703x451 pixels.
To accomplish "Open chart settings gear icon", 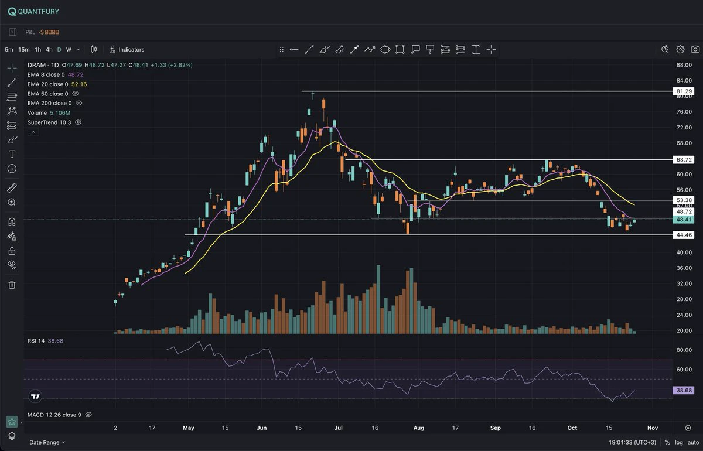I will pos(680,50).
